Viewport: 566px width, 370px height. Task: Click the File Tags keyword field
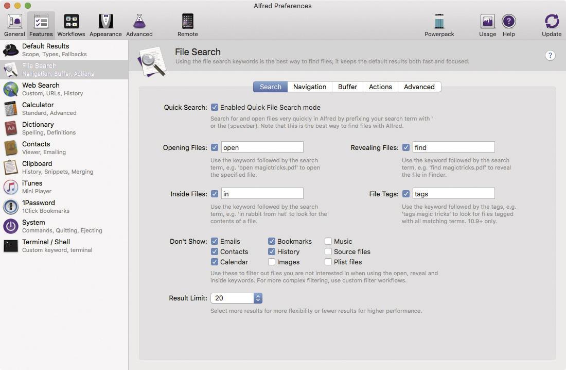pyautogui.click(x=454, y=193)
